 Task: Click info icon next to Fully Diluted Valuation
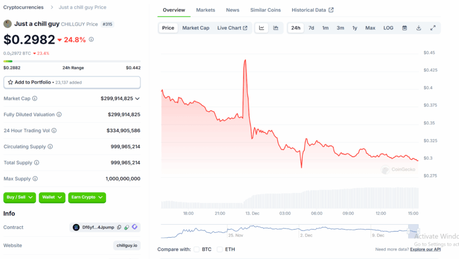pyautogui.click(x=59, y=115)
